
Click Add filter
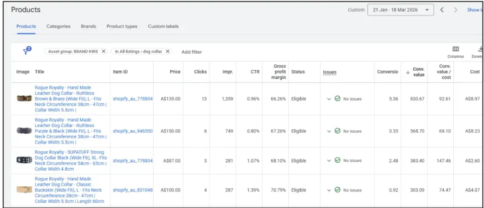coord(191,52)
